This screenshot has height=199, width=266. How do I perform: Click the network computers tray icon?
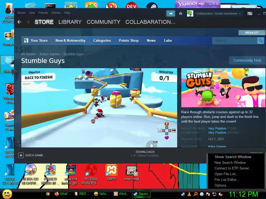[214, 194]
